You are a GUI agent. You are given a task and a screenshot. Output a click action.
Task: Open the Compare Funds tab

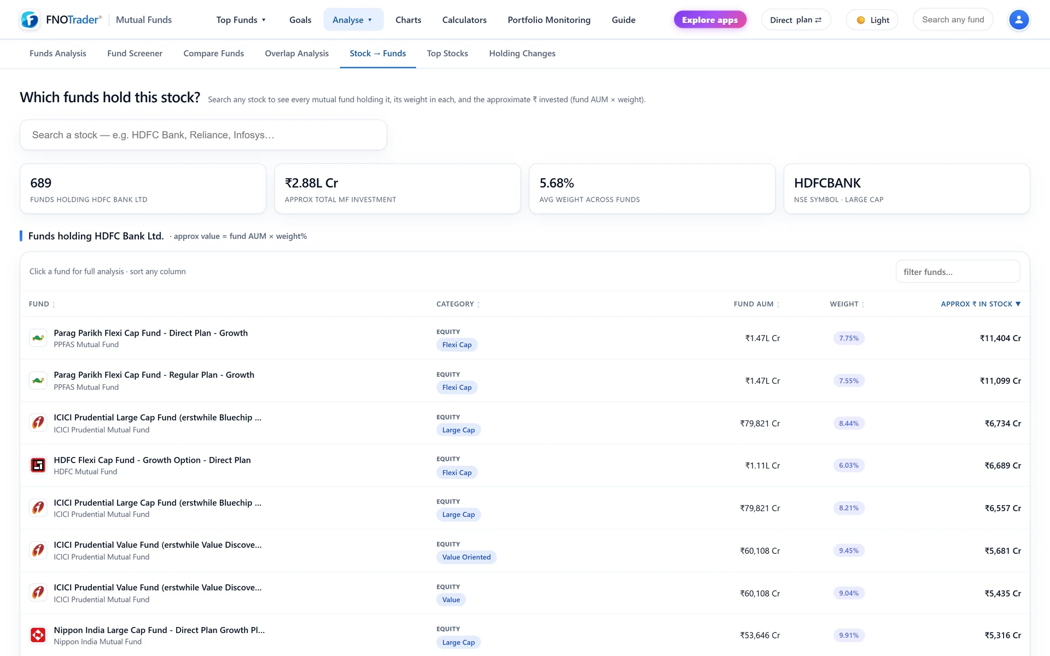[x=213, y=54]
